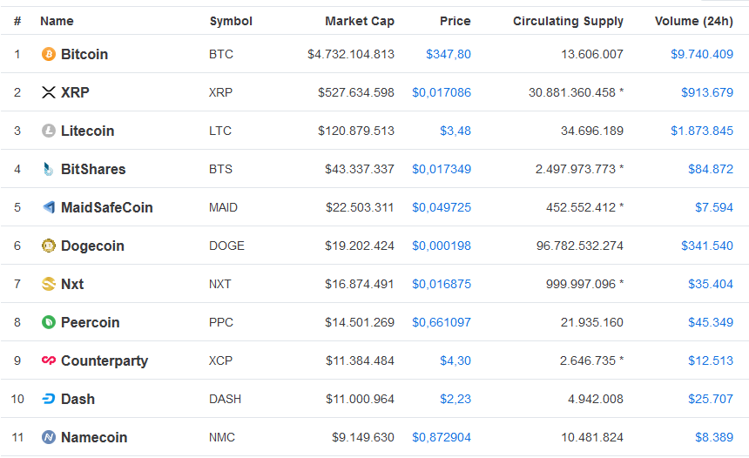The image size is (749, 458).
Task: Click the Namecoin logo icon
Action: click(x=48, y=437)
